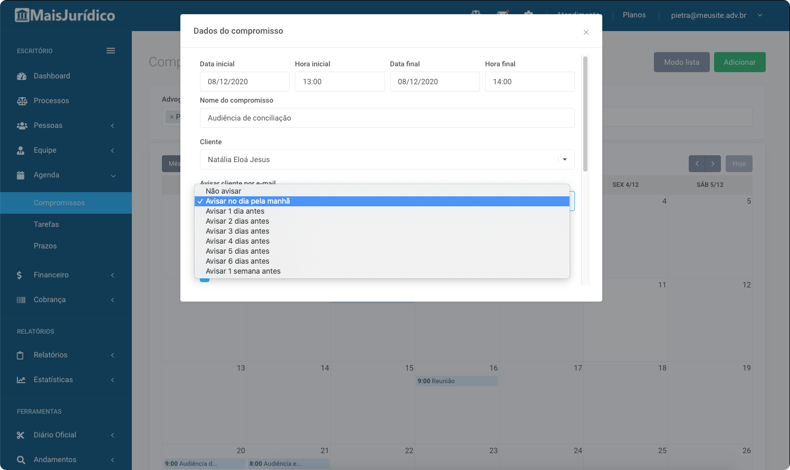Viewport: 790px width, 470px height.
Task: Choose 'Avisar 1 semana antes' option
Action: tap(243, 271)
